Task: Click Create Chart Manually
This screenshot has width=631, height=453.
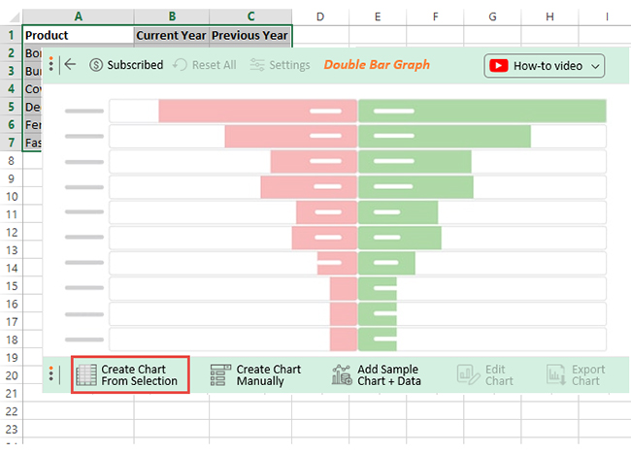Action: 256,374
